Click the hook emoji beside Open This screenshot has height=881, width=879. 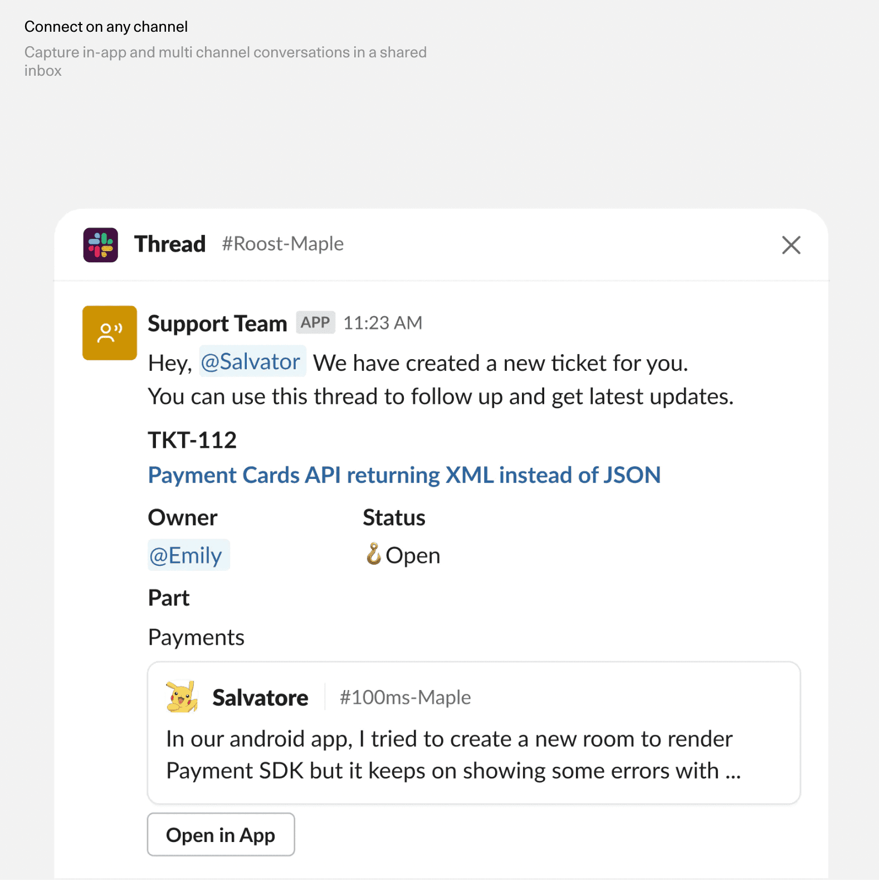(x=373, y=554)
